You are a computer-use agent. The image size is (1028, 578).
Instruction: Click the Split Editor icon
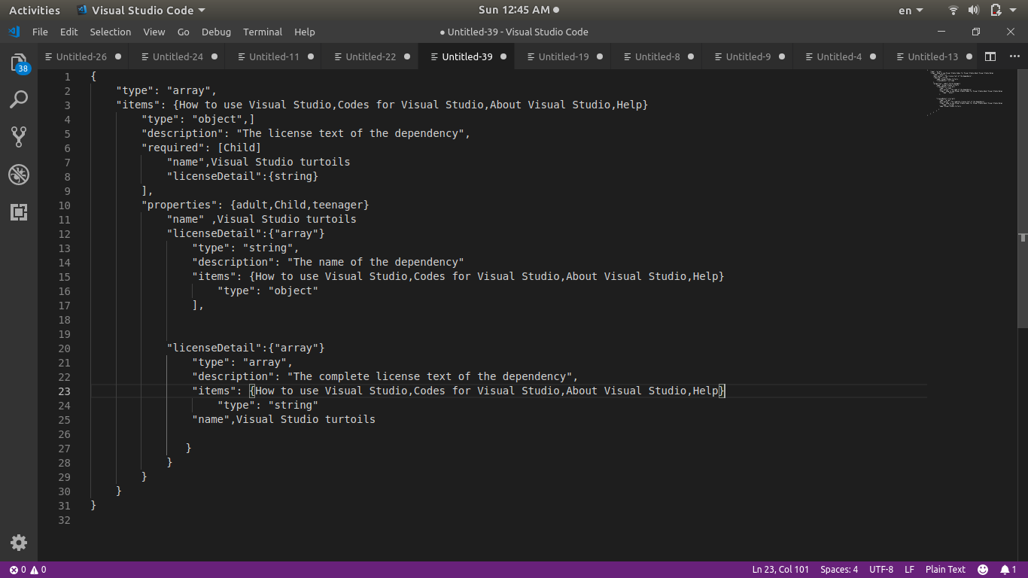[x=990, y=56]
